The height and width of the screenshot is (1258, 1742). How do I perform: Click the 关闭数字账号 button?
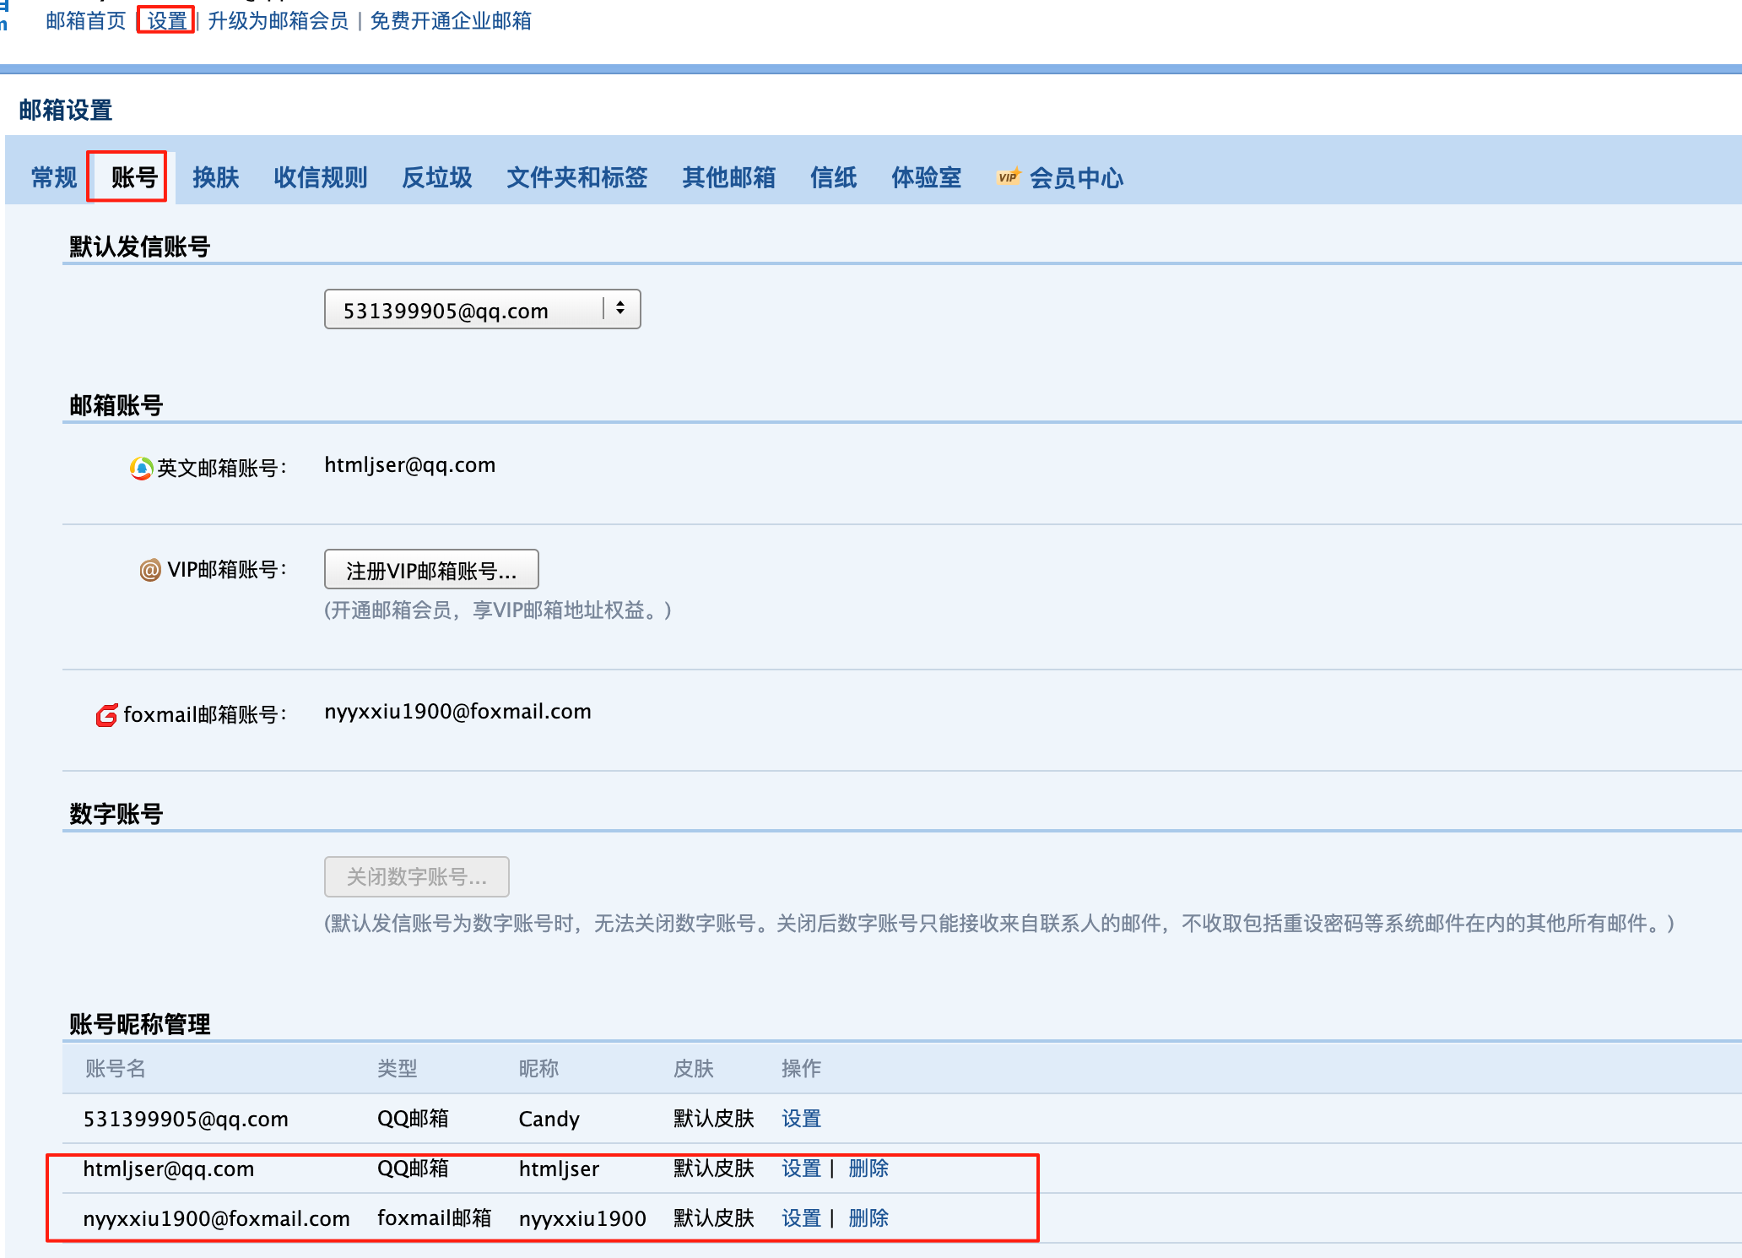pyautogui.click(x=416, y=876)
